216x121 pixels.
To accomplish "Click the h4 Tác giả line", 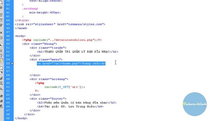I will click(70, 107).
